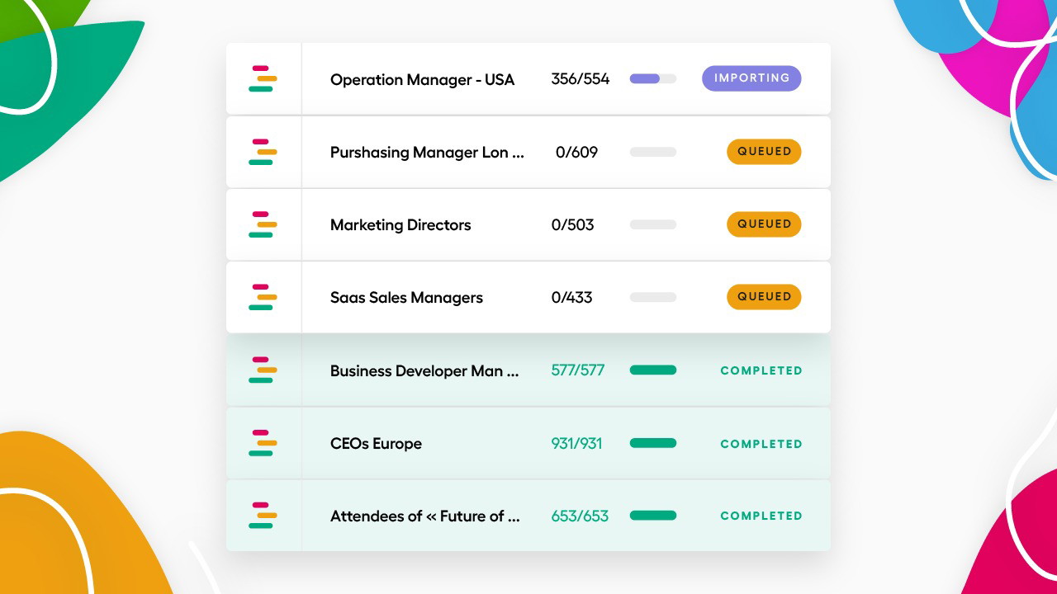Viewport: 1057px width, 594px height.
Task: Click the icon beside Operation Manager - USA
Action: 263,79
